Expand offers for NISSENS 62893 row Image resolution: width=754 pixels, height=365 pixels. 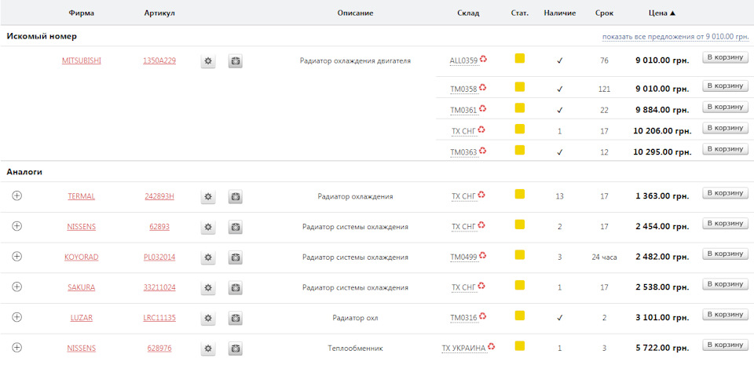pyautogui.click(x=16, y=226)
